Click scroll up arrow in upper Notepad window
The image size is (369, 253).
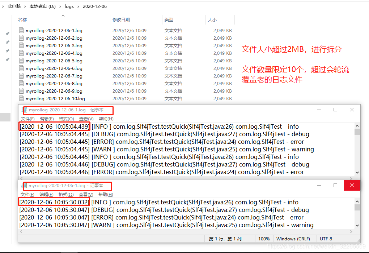tap(357, 126)
